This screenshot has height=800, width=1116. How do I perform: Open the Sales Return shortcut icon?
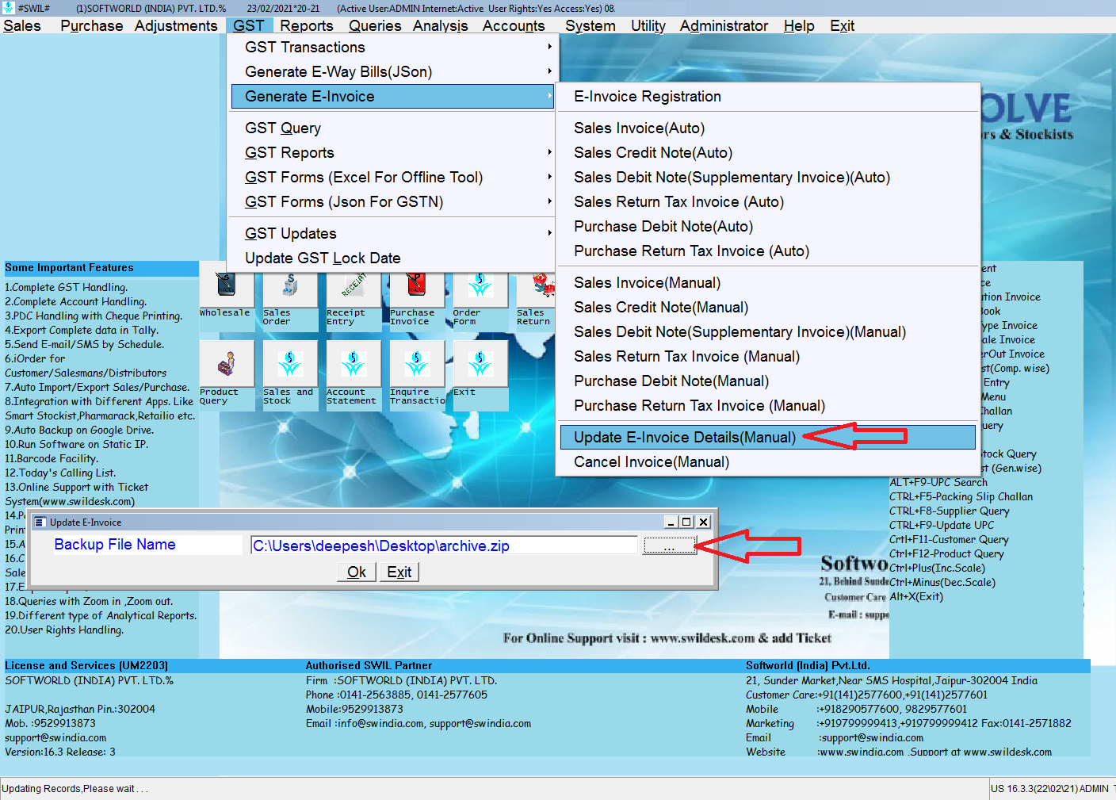pyautogui.click(x=536, y=291)
